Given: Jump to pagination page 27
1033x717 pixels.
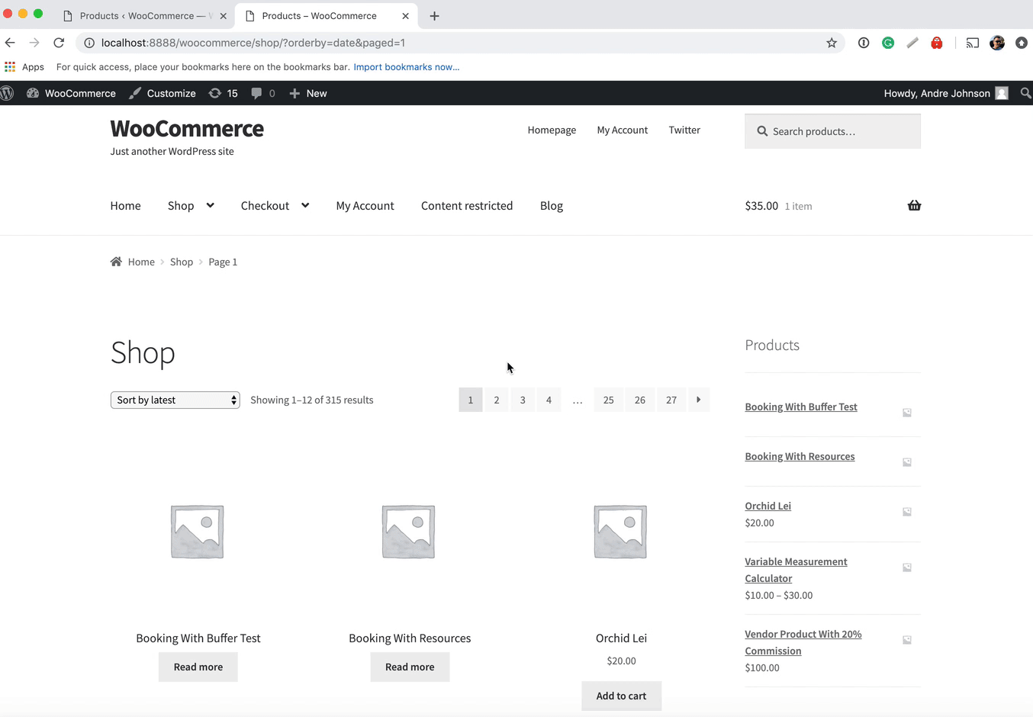Looking at the screenshot, I should coord(671,400).
